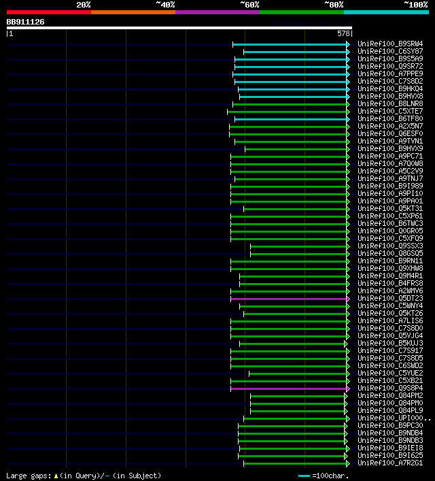435x481 pixels.
Task: Select the truncated UniRef100_UPI000.. label
Action: 394,418
